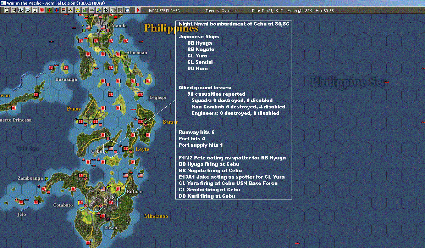Select red plane on green background icon
The height and width of the screenshot is (248, 425).
49,10
